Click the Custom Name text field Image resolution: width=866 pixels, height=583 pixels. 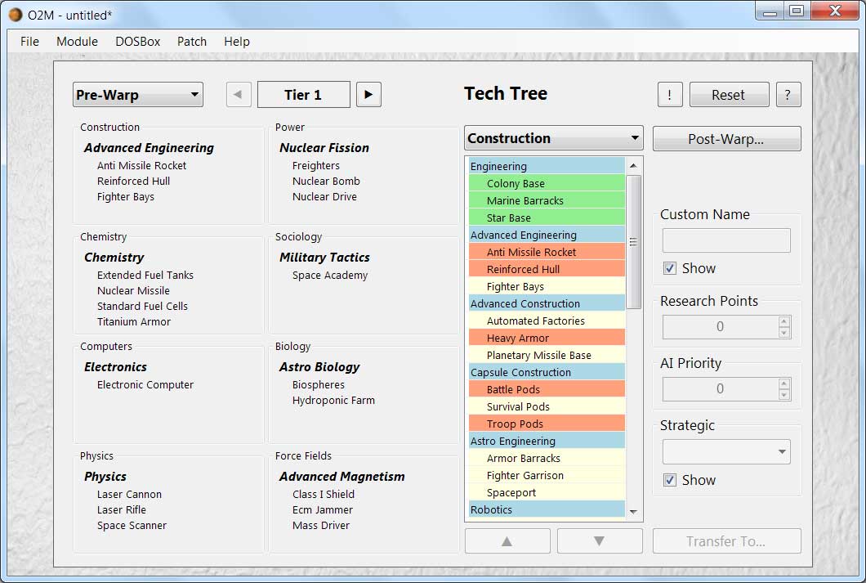point(725,240)
